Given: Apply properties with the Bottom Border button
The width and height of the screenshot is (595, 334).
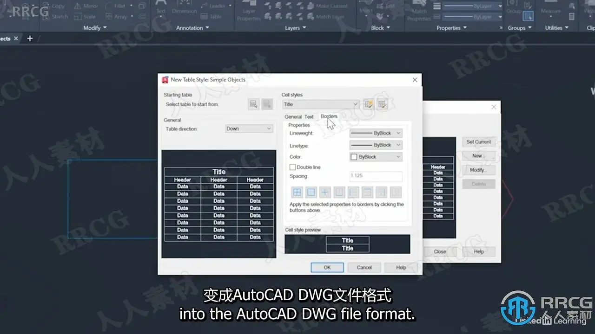Looking at the screenshot, I should pos(339,192).
